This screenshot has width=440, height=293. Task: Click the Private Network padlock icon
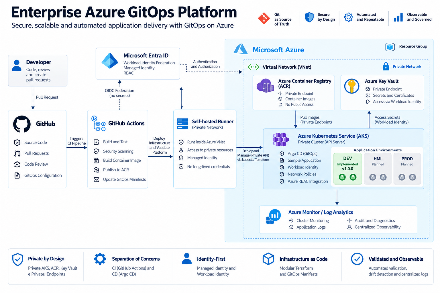click(386, 66)
